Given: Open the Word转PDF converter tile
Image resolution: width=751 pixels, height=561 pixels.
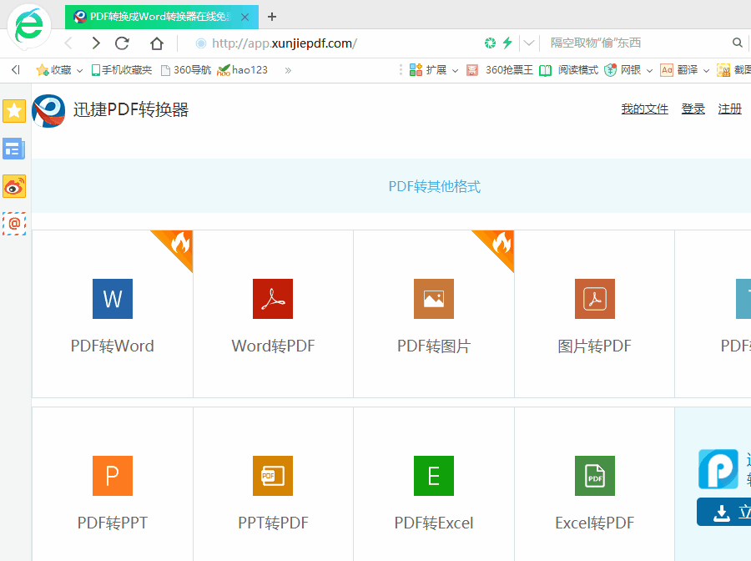Looking at the screenshot, I should point(273,314).
